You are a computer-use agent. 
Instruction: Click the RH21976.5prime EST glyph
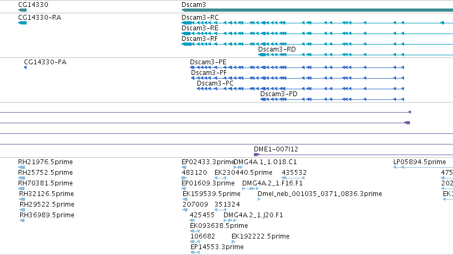click(x=22, y=167)
